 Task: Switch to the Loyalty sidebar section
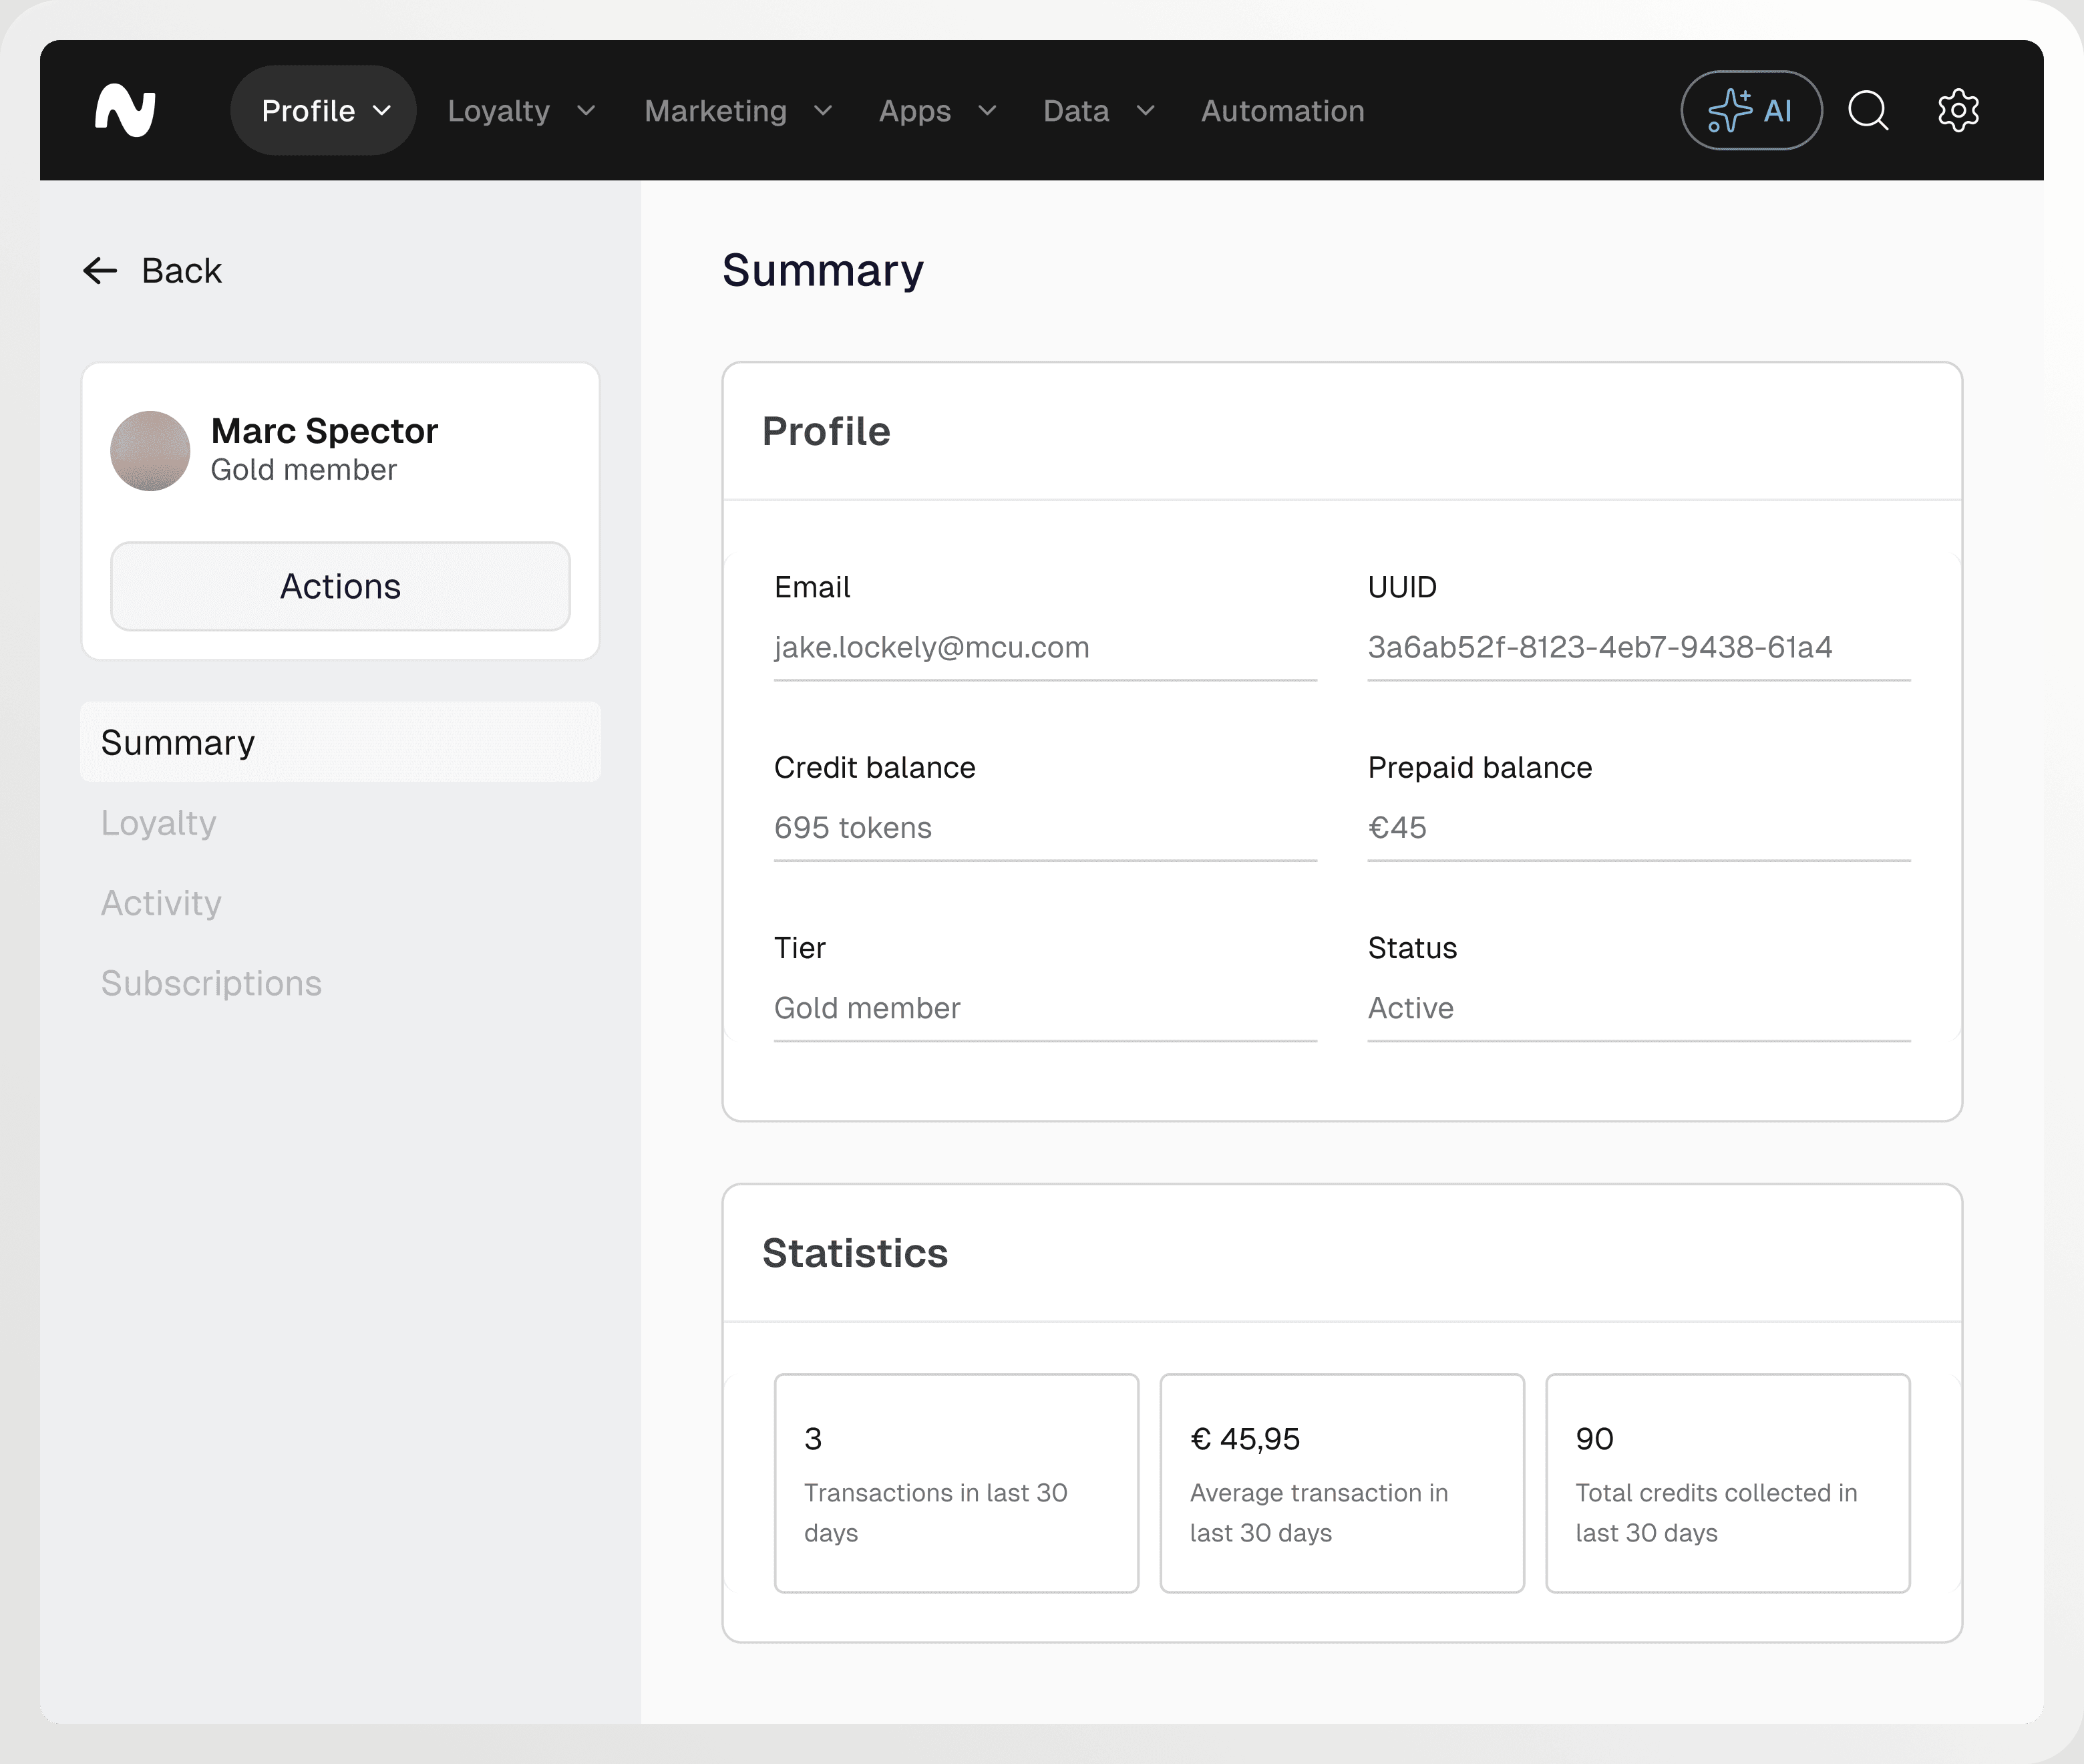coord(159,823)
